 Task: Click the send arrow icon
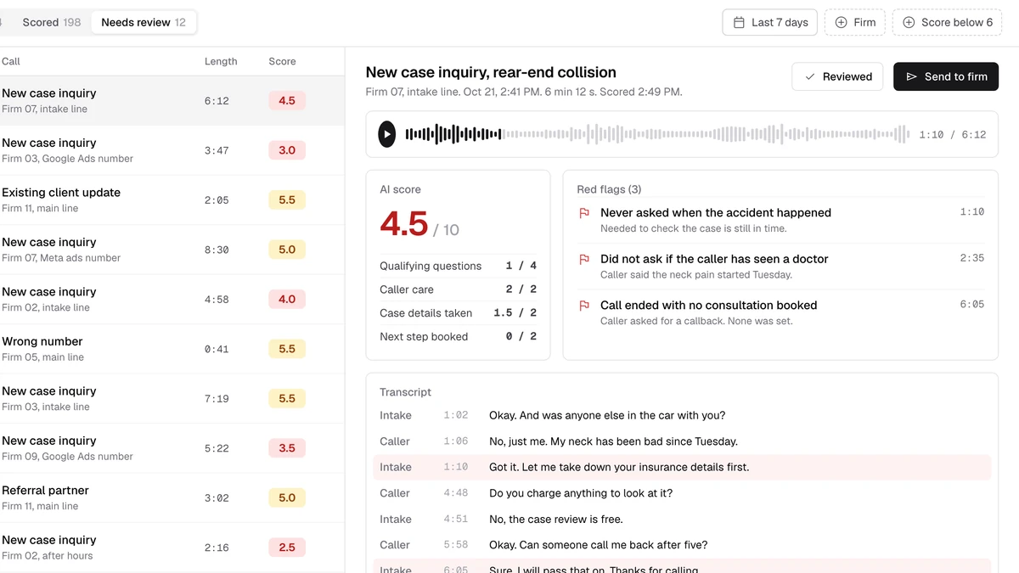pos(912,76)
